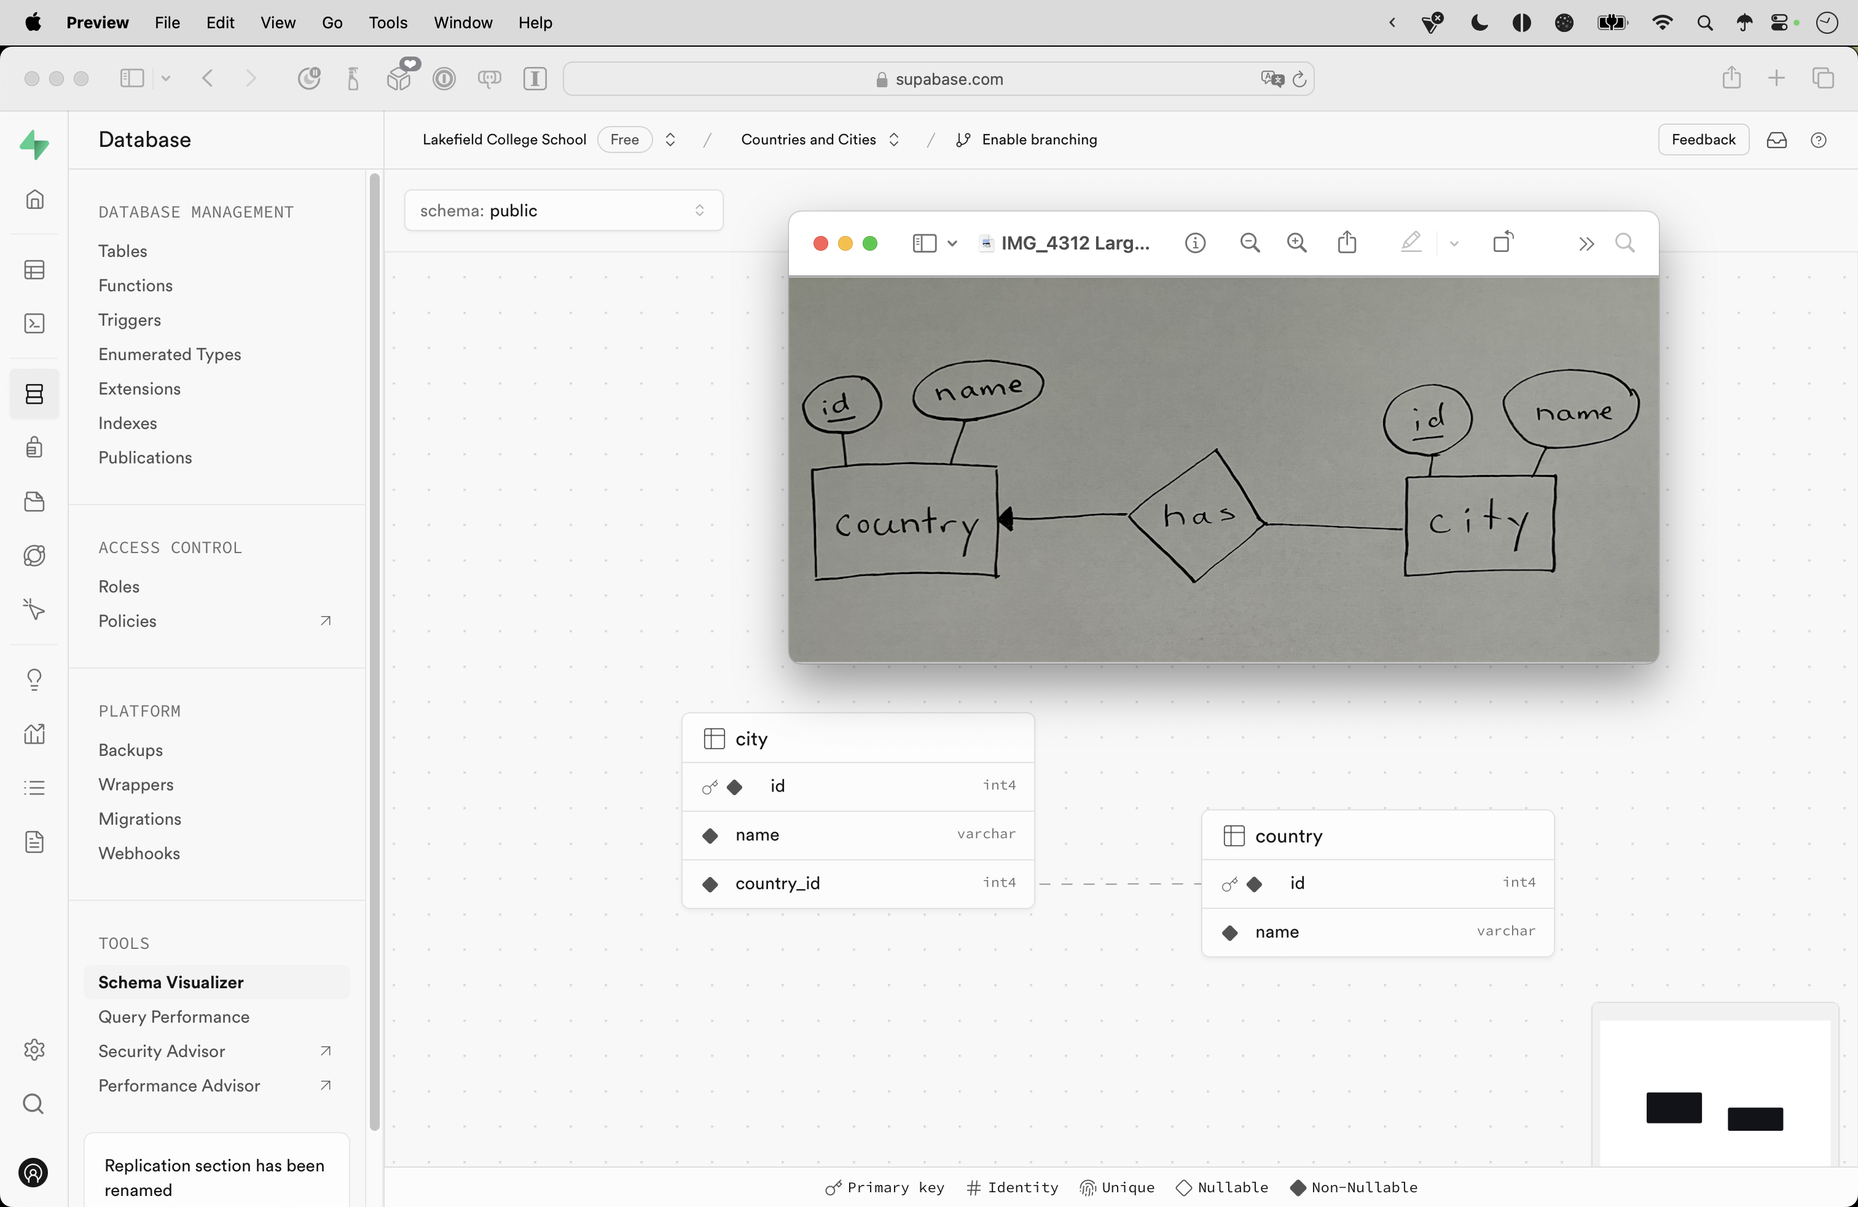Toggle macOS Do Not Disturb moon icon
Image resolution: width=1858 pixels, height=1207 pixels.
coord(1478,23)
